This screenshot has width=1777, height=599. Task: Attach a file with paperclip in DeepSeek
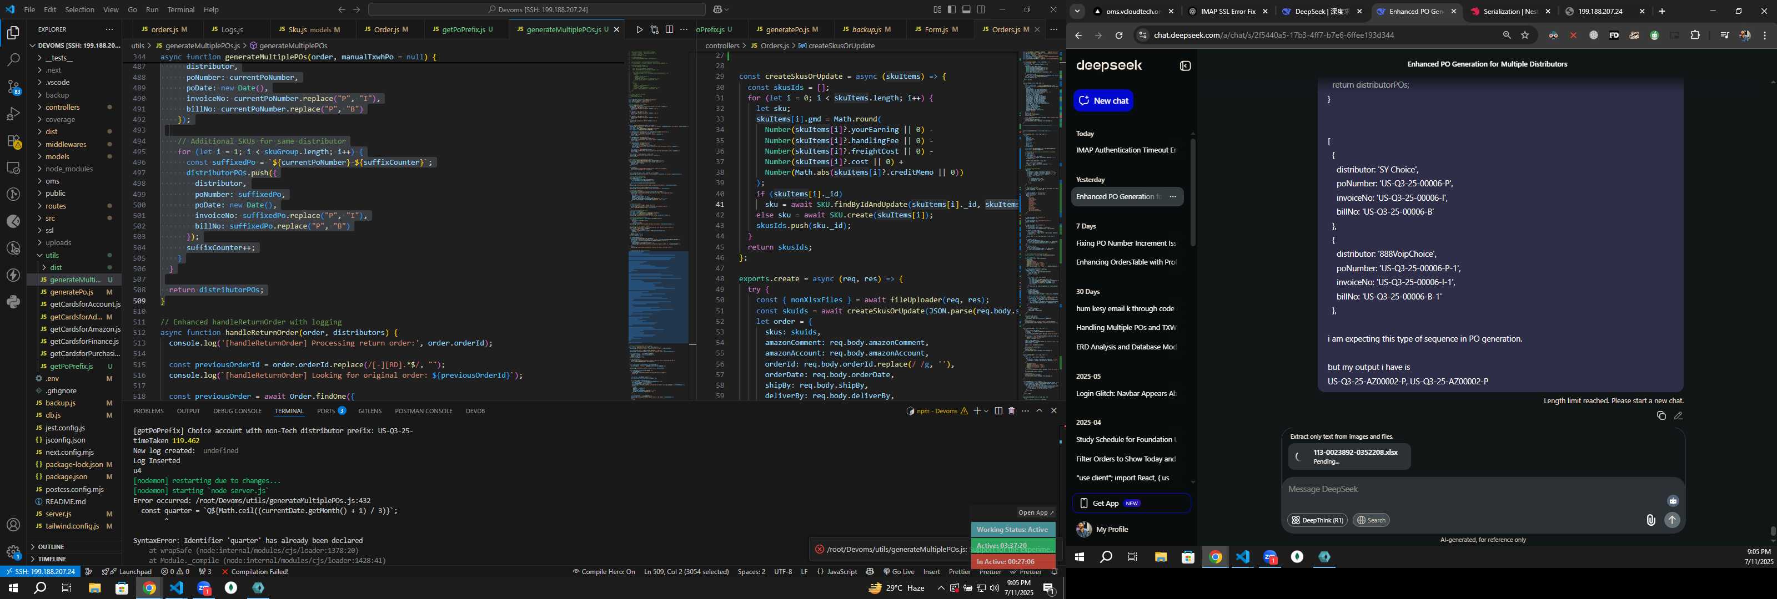coord(1651,520)
